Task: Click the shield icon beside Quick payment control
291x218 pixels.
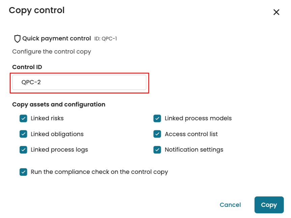Action: coord(17,39)
